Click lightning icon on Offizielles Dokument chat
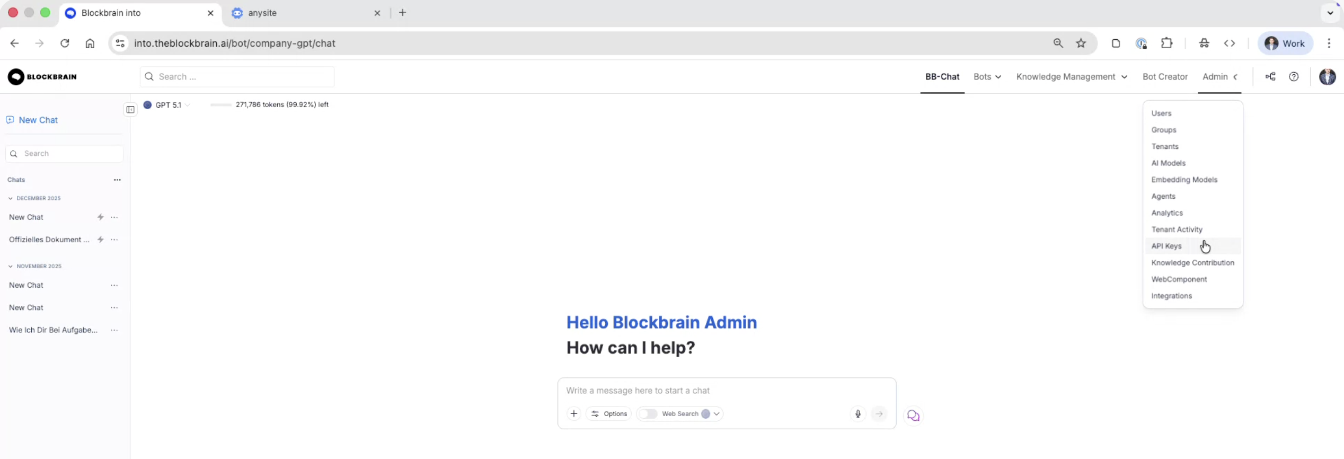The height and width of the screenshot is (459, 1344). click(x=100, y=240)
